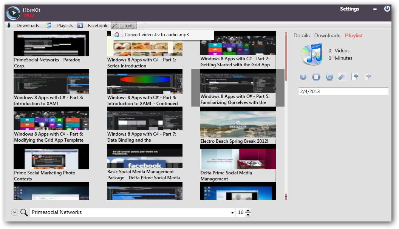Open the Playlists menu
The height and width of the screenshot is (229, 399).
click(65, 26)
